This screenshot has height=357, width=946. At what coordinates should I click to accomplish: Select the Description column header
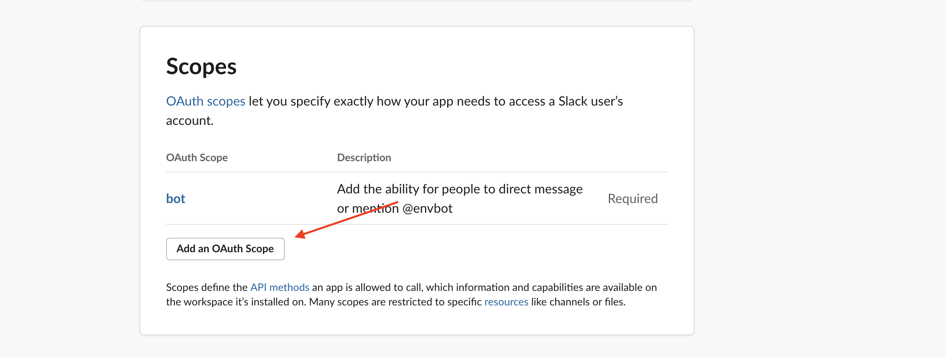coord(364,158)
